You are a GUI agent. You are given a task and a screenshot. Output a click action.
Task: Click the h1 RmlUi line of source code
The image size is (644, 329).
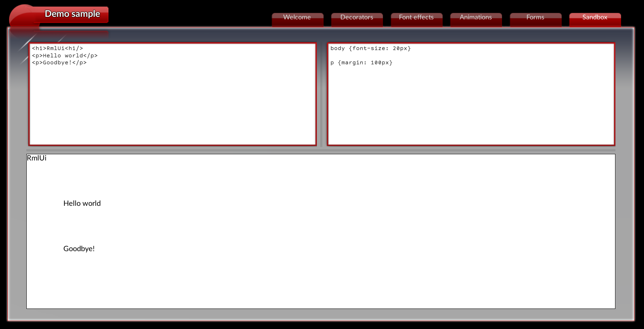click(x=57, y=48)
